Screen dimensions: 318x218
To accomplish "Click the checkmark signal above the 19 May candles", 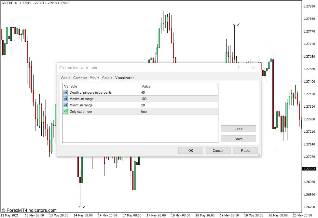I will [239, 24].
